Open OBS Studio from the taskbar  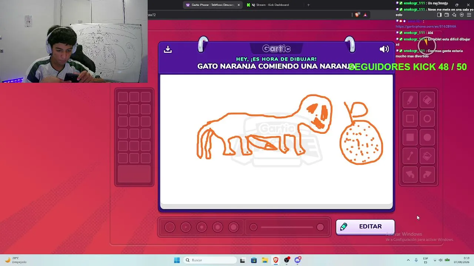coord(287,260)
